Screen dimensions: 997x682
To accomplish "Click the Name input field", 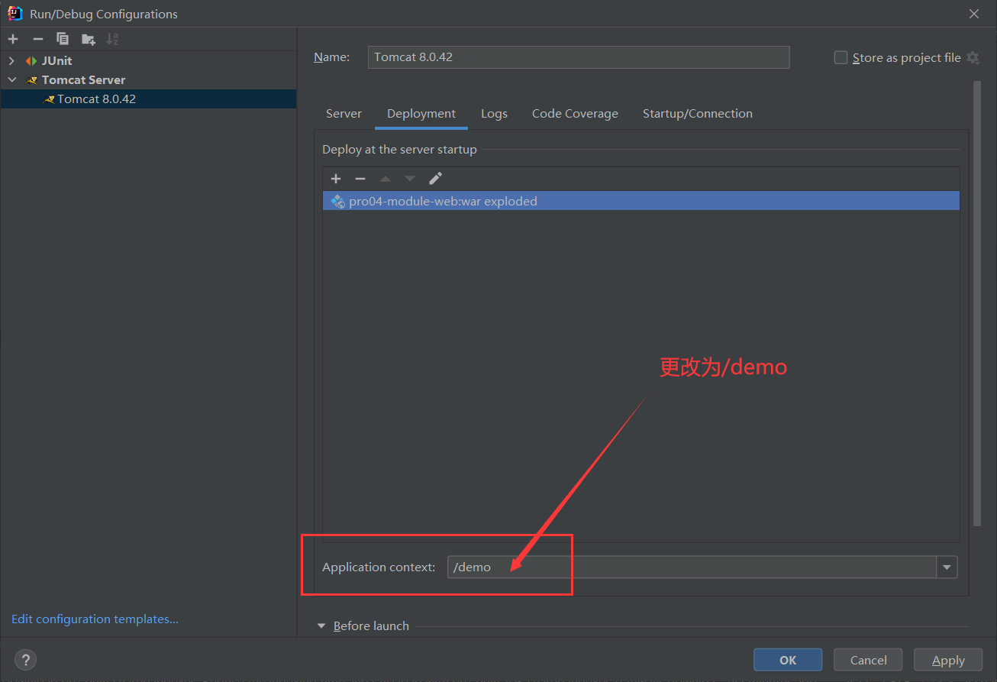I will click(579, 57).
